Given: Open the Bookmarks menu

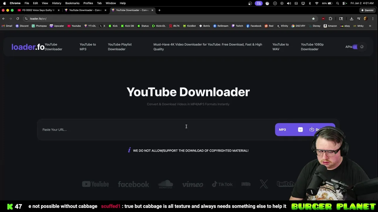Looking at the screenshot, I should (x=72, y=3).
